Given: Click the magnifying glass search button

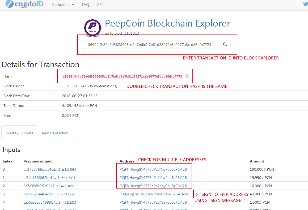Looking at the screenshot, I should click(x=225, y=44).
